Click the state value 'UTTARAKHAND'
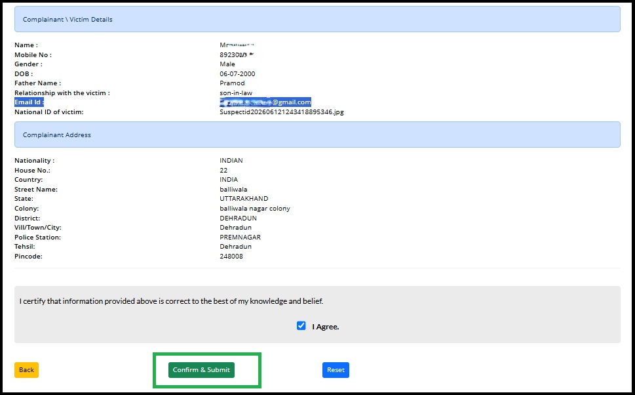 click(244, 199)
